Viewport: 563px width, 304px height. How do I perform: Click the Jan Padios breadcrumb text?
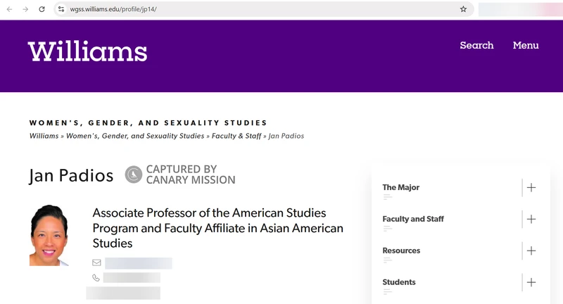tap(286, 136)
